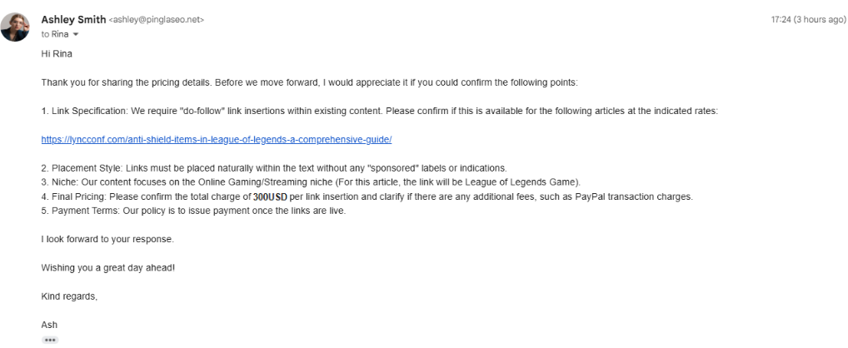This screenshot has height=348, width=848.
Task: Click the "Ash" signature text
Action: (x=49, y=326)
